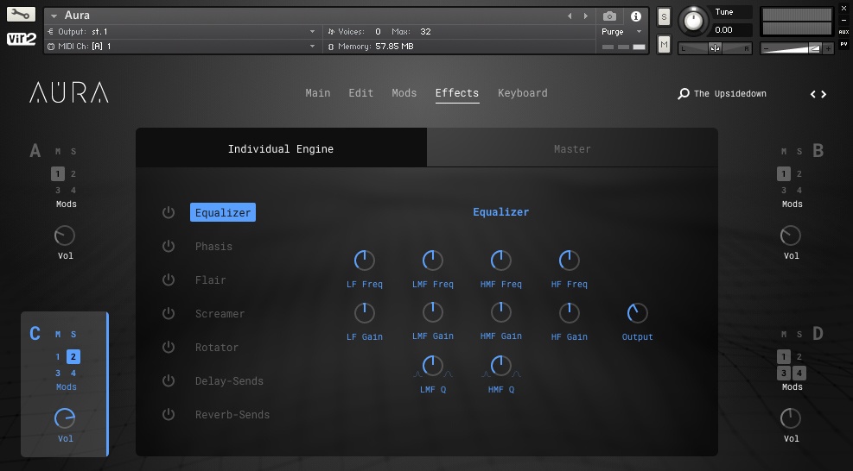853x471 pixels.
Task: Open Mods for engine B
Action: tap(792, 204)
